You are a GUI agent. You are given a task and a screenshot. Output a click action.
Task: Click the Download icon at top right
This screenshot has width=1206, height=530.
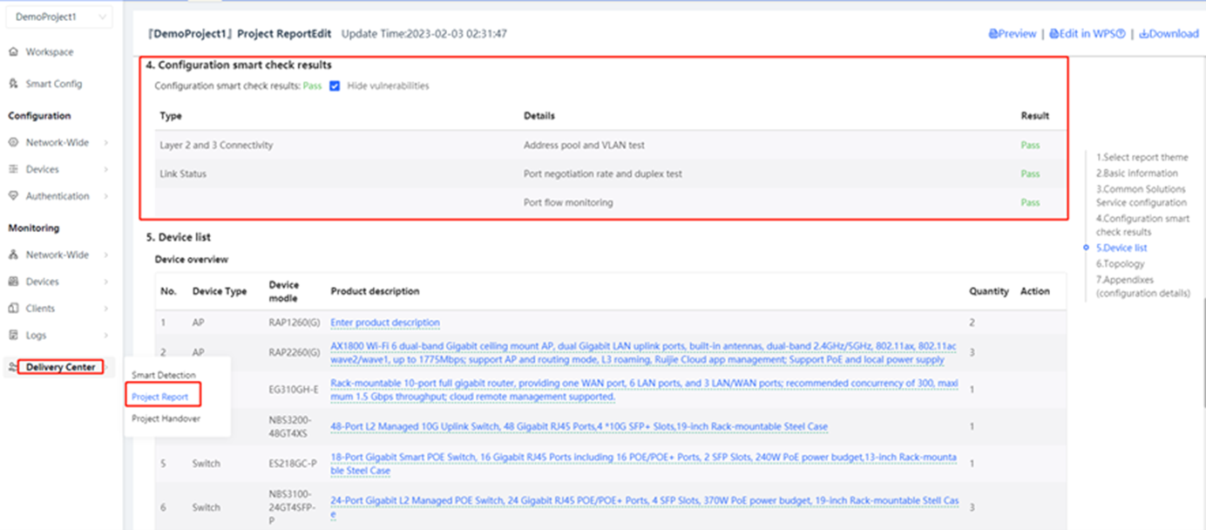[1144, 34]
